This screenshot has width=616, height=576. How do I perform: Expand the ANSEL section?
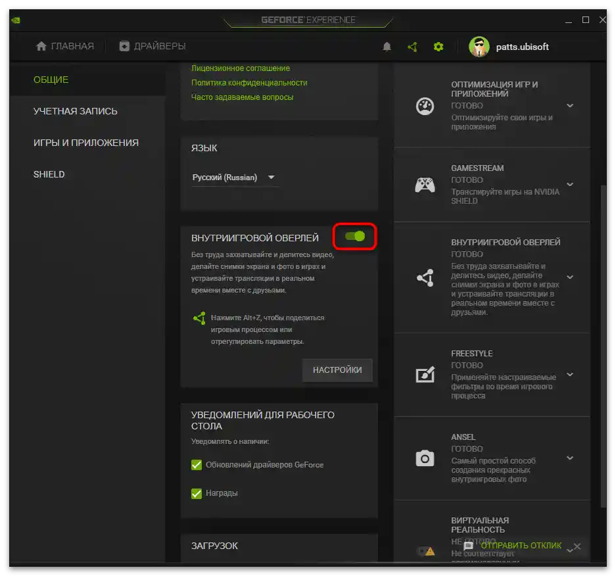point(570,458)
